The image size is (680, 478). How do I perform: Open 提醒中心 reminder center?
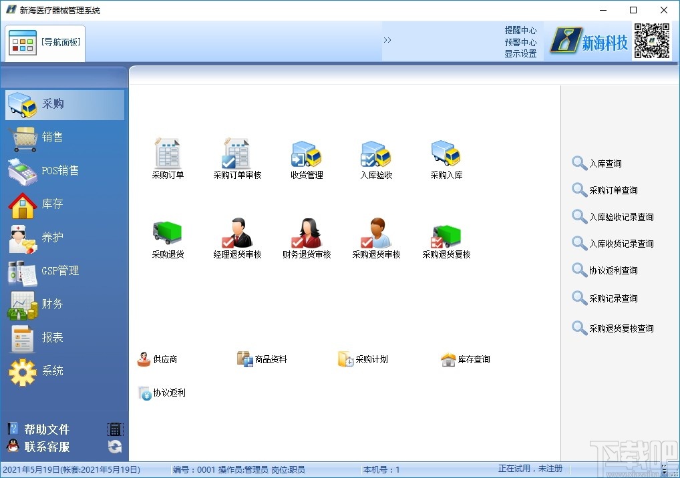[520, 30]
